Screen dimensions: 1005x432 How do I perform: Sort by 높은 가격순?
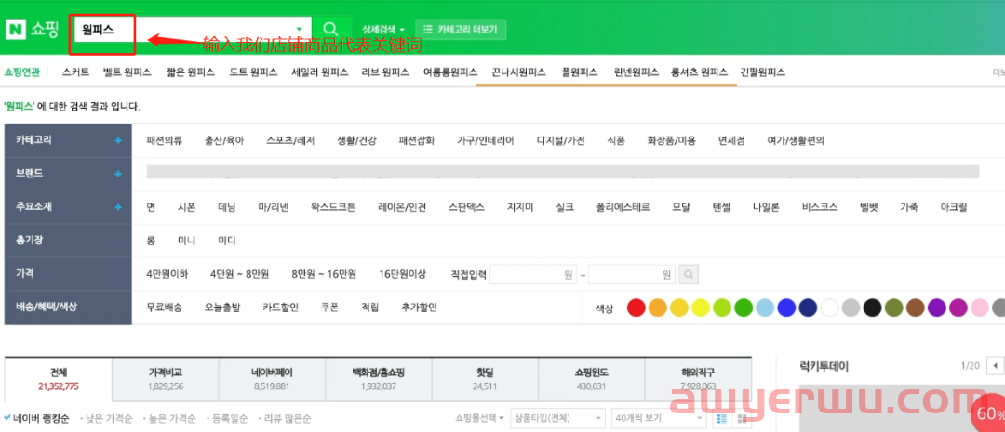coord(171,419)
